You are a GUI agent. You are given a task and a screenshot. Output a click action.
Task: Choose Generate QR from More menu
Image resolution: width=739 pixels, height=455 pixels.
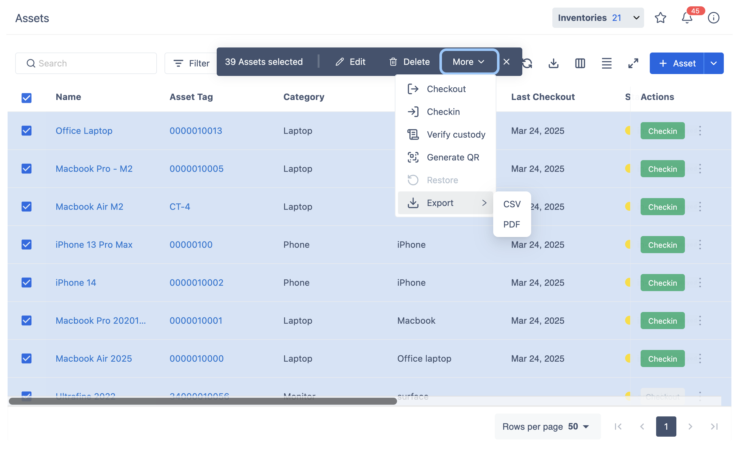point(453,157)
